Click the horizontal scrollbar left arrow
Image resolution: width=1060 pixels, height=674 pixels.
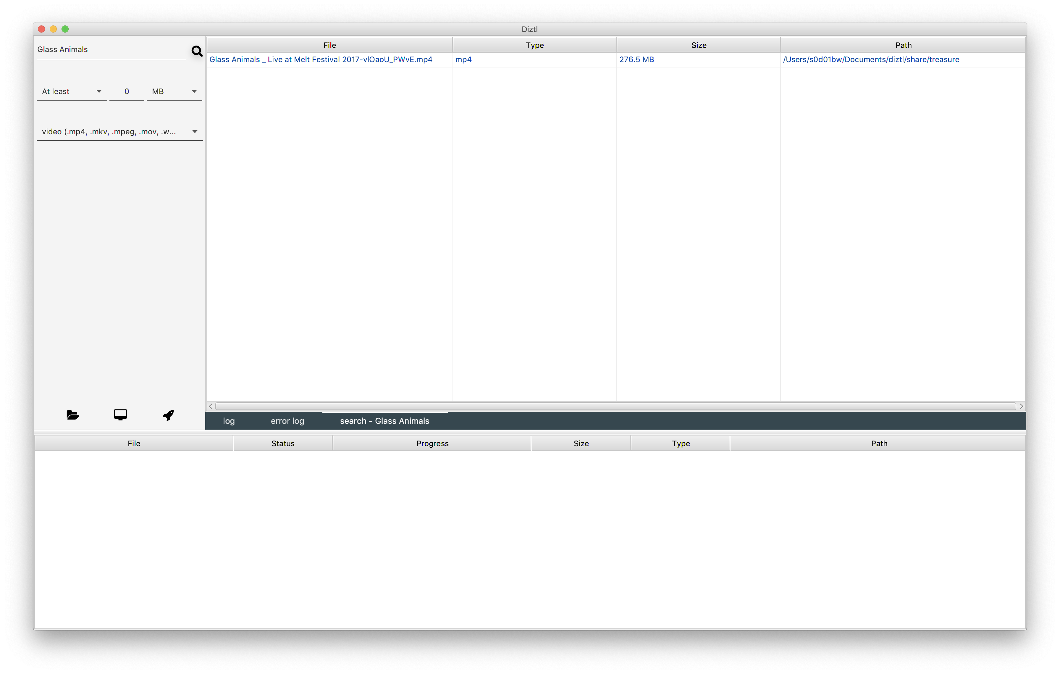210,406
